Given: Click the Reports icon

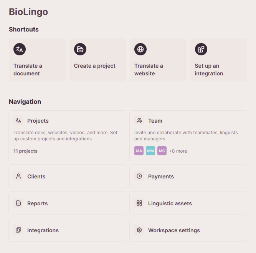Looking at the screenshot, I should pyautogui.click(x=18, y=203).
